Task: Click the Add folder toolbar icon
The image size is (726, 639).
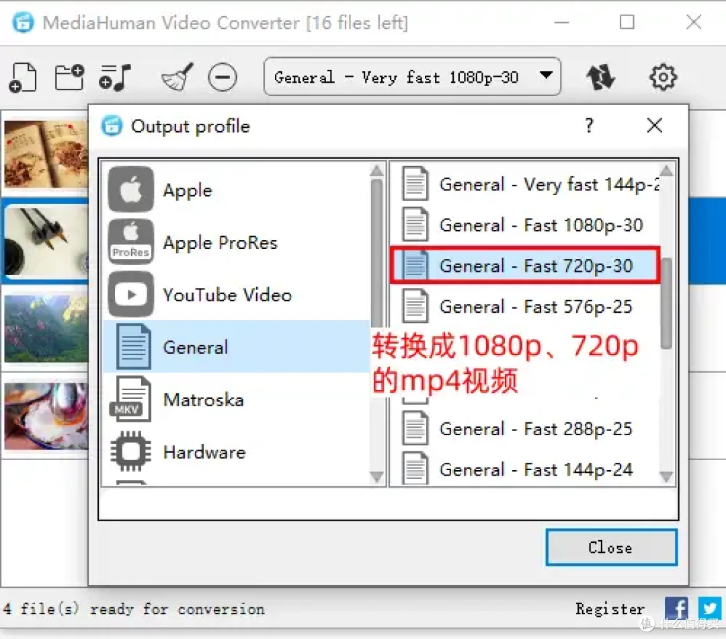Action: (69, 77)
